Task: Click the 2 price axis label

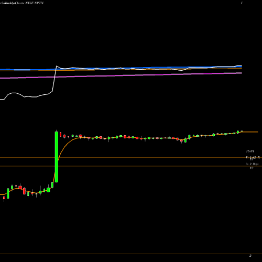Action: point(250,256)
